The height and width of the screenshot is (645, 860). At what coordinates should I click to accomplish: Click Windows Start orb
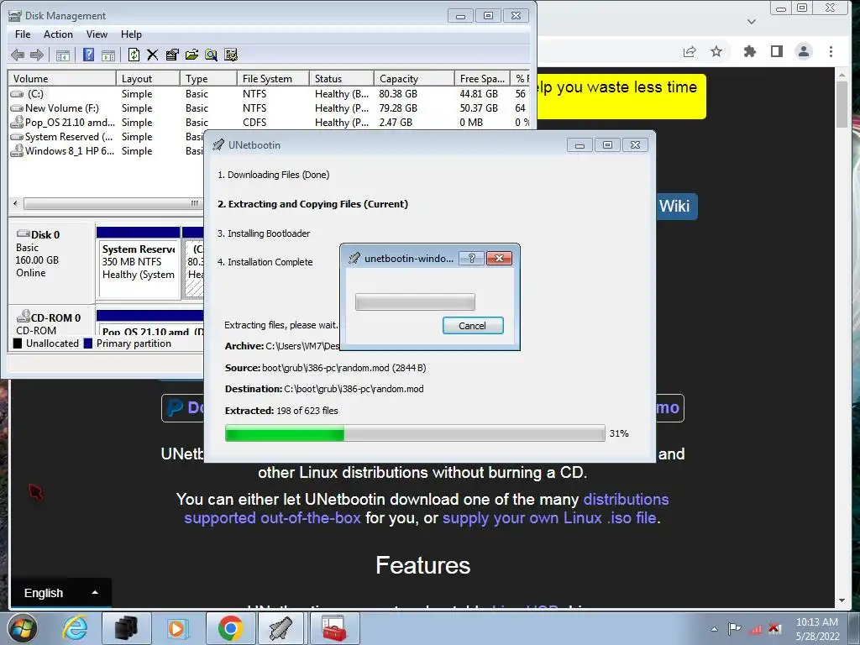point(22,628)
